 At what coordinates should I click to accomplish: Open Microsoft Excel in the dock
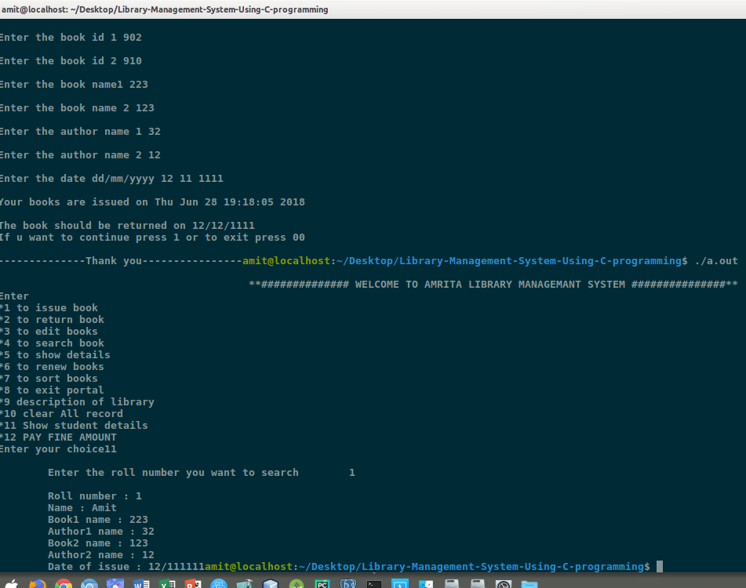coord(167,584)
